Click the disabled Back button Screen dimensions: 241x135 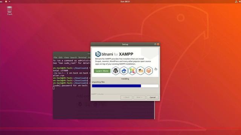[x=127, y=97]
